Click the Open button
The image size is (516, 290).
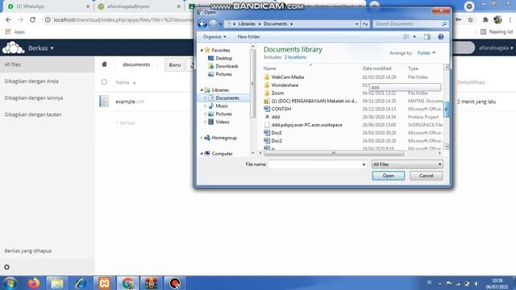tap(389, 176)
